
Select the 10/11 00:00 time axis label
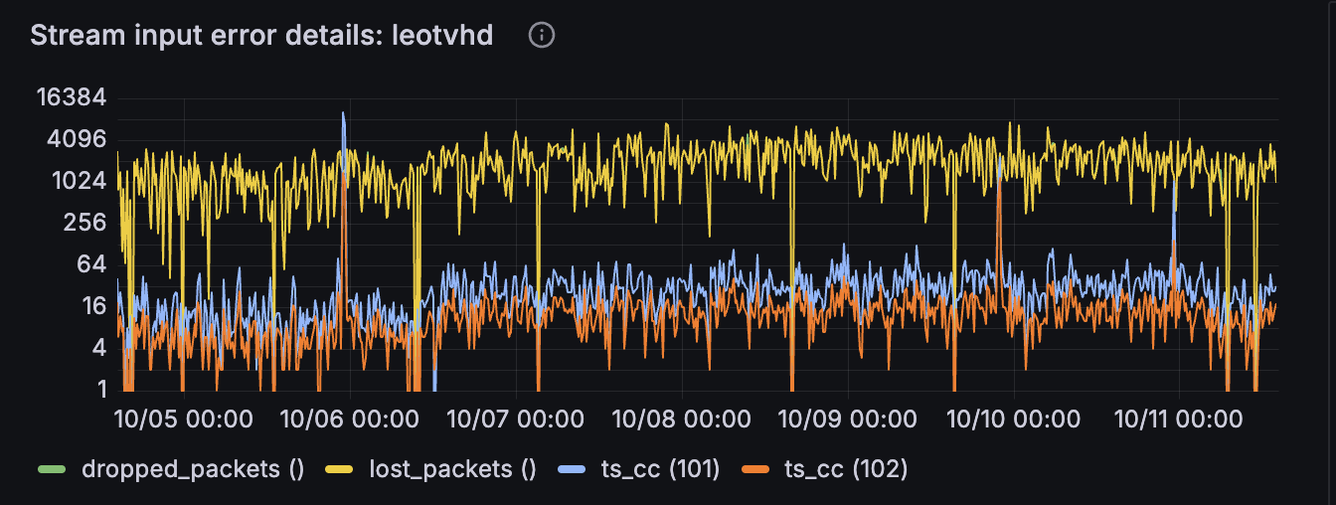coord(1178,419)
